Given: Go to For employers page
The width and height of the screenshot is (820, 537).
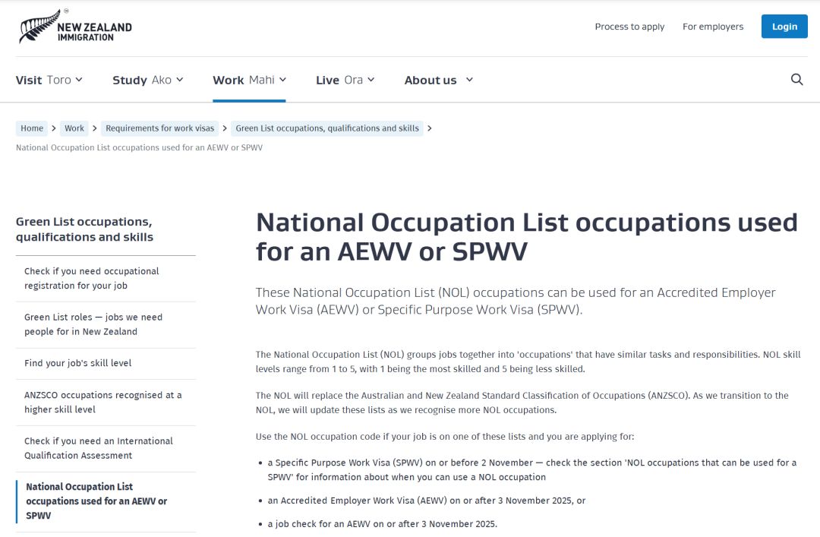Looking at the screenshot, I should point(713,27).
